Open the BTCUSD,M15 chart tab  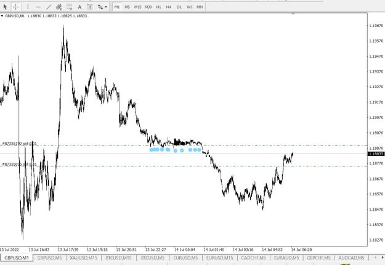(x=118, y=258)
